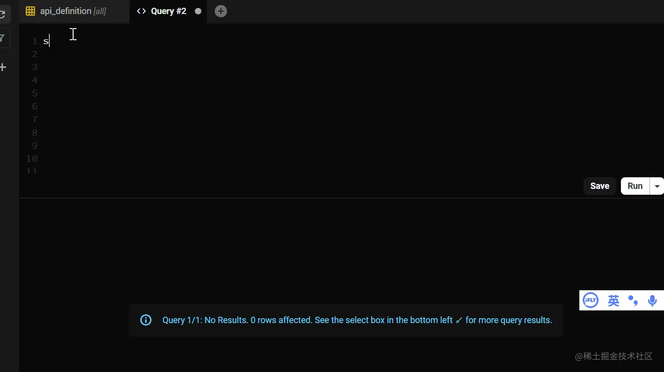Screen dimensions: 664x372
Task: Click the filter funnel icon in sidebar
Action: point(2,38)
